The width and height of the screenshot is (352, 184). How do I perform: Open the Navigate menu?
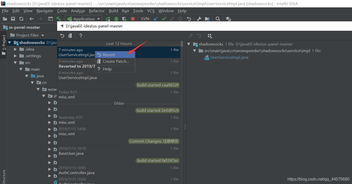(45, 11)
